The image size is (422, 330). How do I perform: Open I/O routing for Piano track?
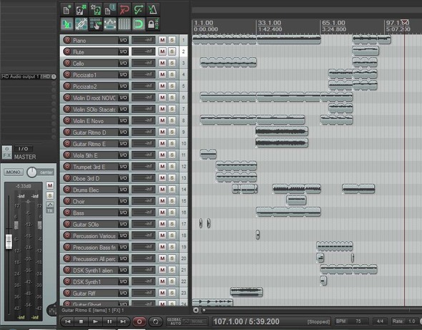coord(123,40)
